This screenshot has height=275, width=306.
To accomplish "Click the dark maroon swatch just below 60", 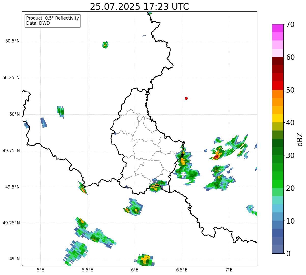I will (278, 61).
